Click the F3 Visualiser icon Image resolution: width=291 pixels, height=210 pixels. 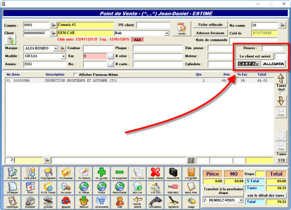coord(66,174)
